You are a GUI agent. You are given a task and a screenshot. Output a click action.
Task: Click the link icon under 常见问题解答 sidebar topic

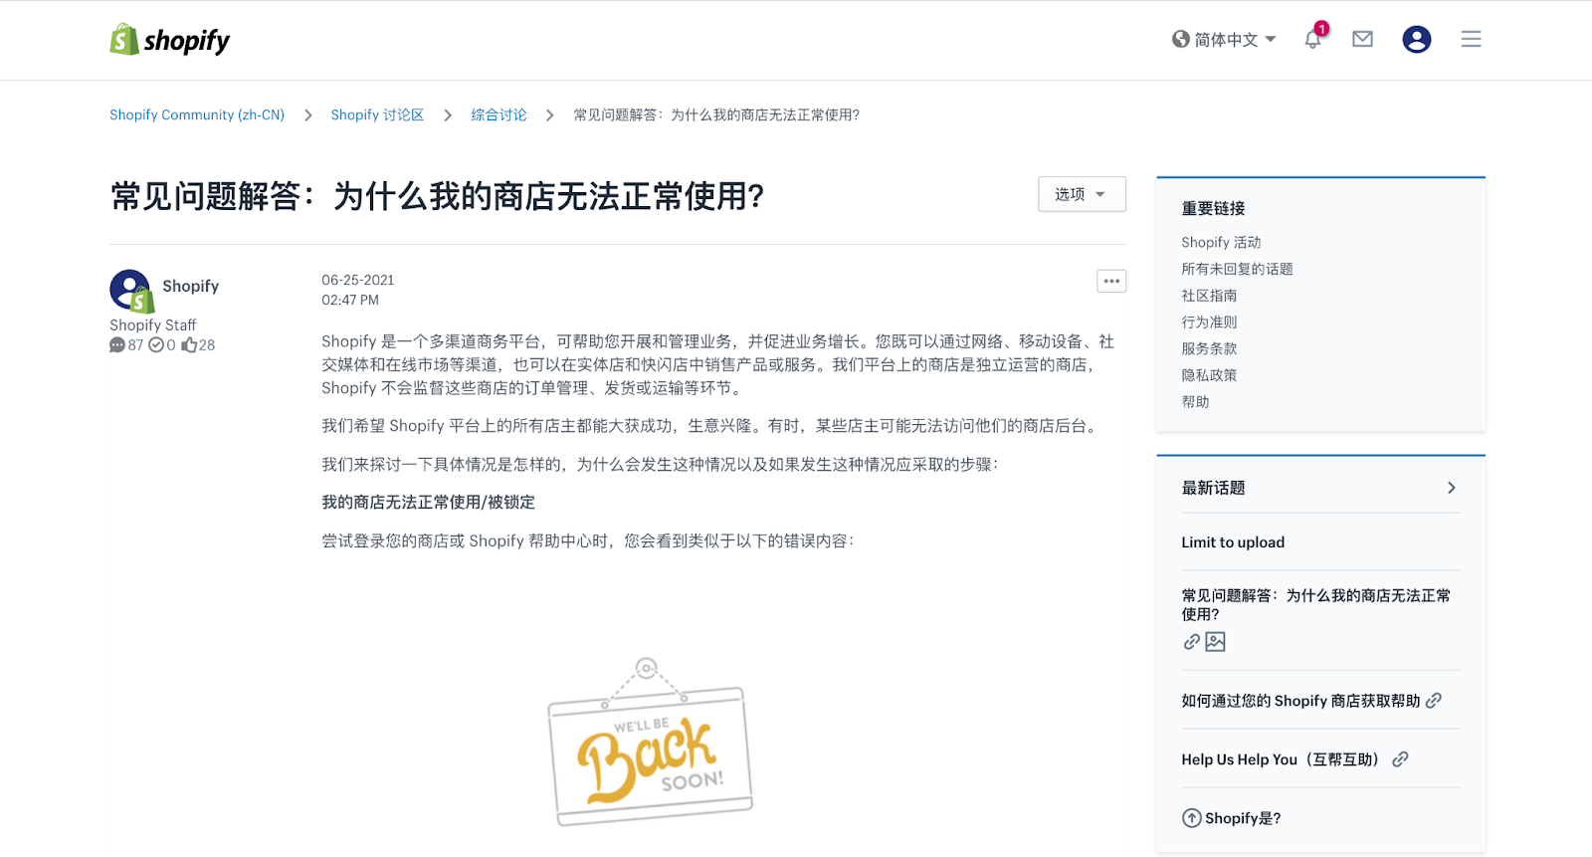tap(1191, 642)
